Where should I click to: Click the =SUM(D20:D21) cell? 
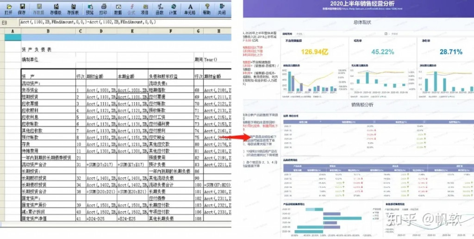pos(101,191)
